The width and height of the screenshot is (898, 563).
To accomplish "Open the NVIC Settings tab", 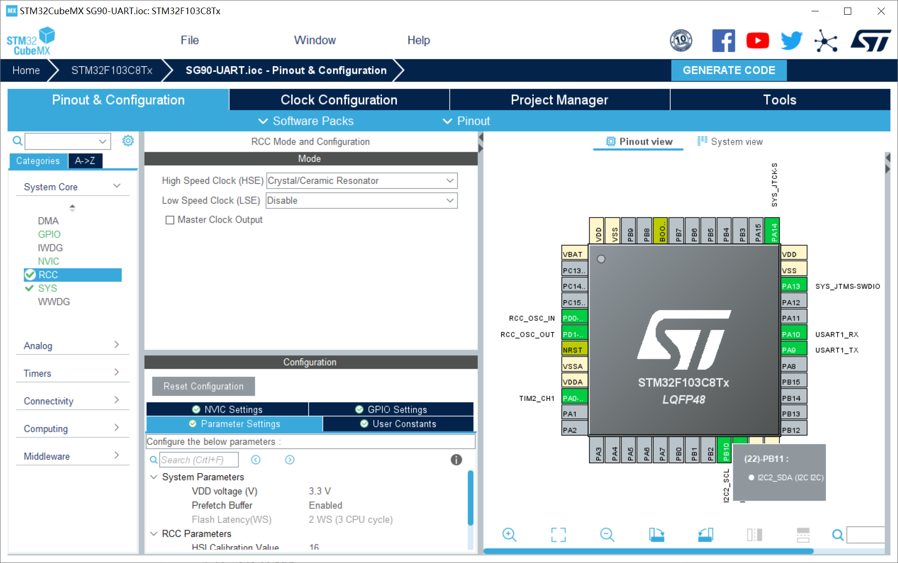I will tap(227, 409).
